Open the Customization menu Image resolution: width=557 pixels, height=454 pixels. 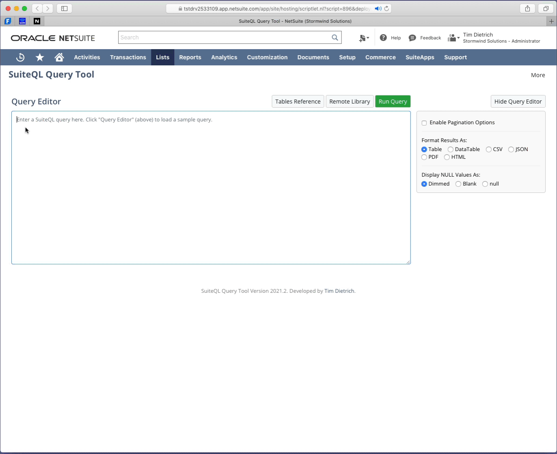pyautogui.click(x=267, y=57)
